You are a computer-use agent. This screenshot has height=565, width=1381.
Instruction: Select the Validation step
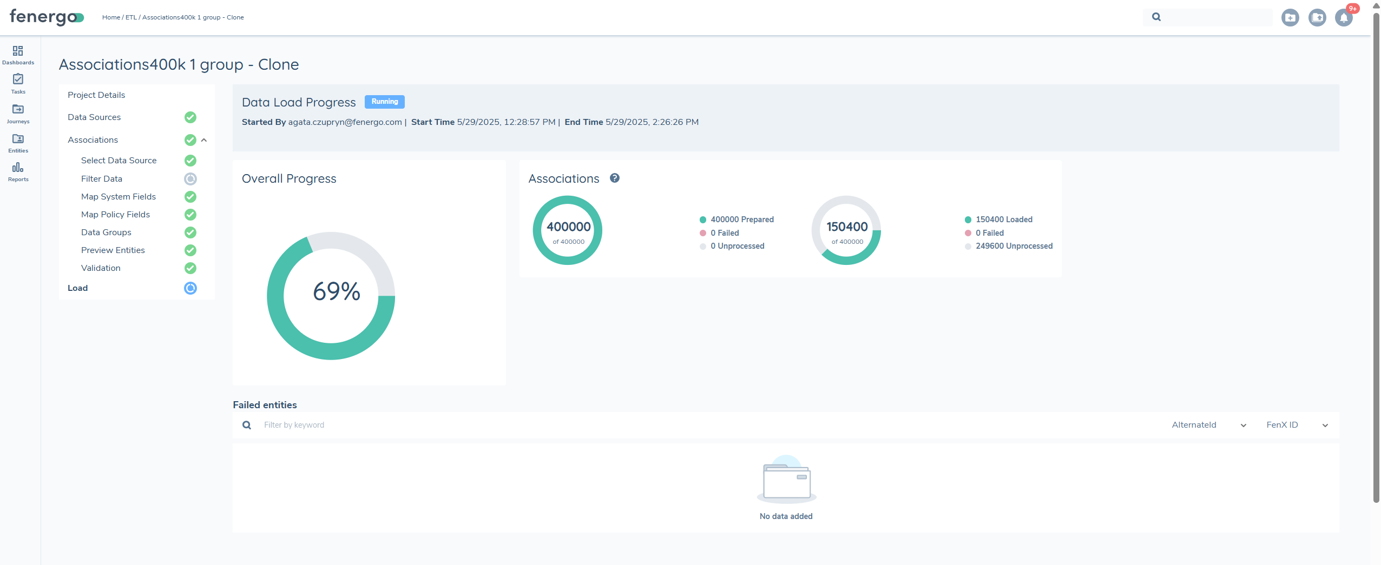(x=101, y=268)
